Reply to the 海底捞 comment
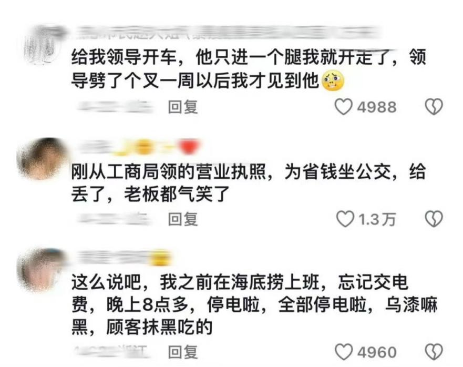Viewport: 463px width, 367px height. pos(183,352)
